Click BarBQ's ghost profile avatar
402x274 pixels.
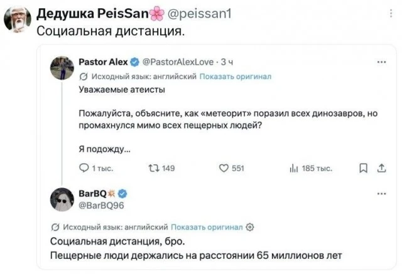pos(62,199)
